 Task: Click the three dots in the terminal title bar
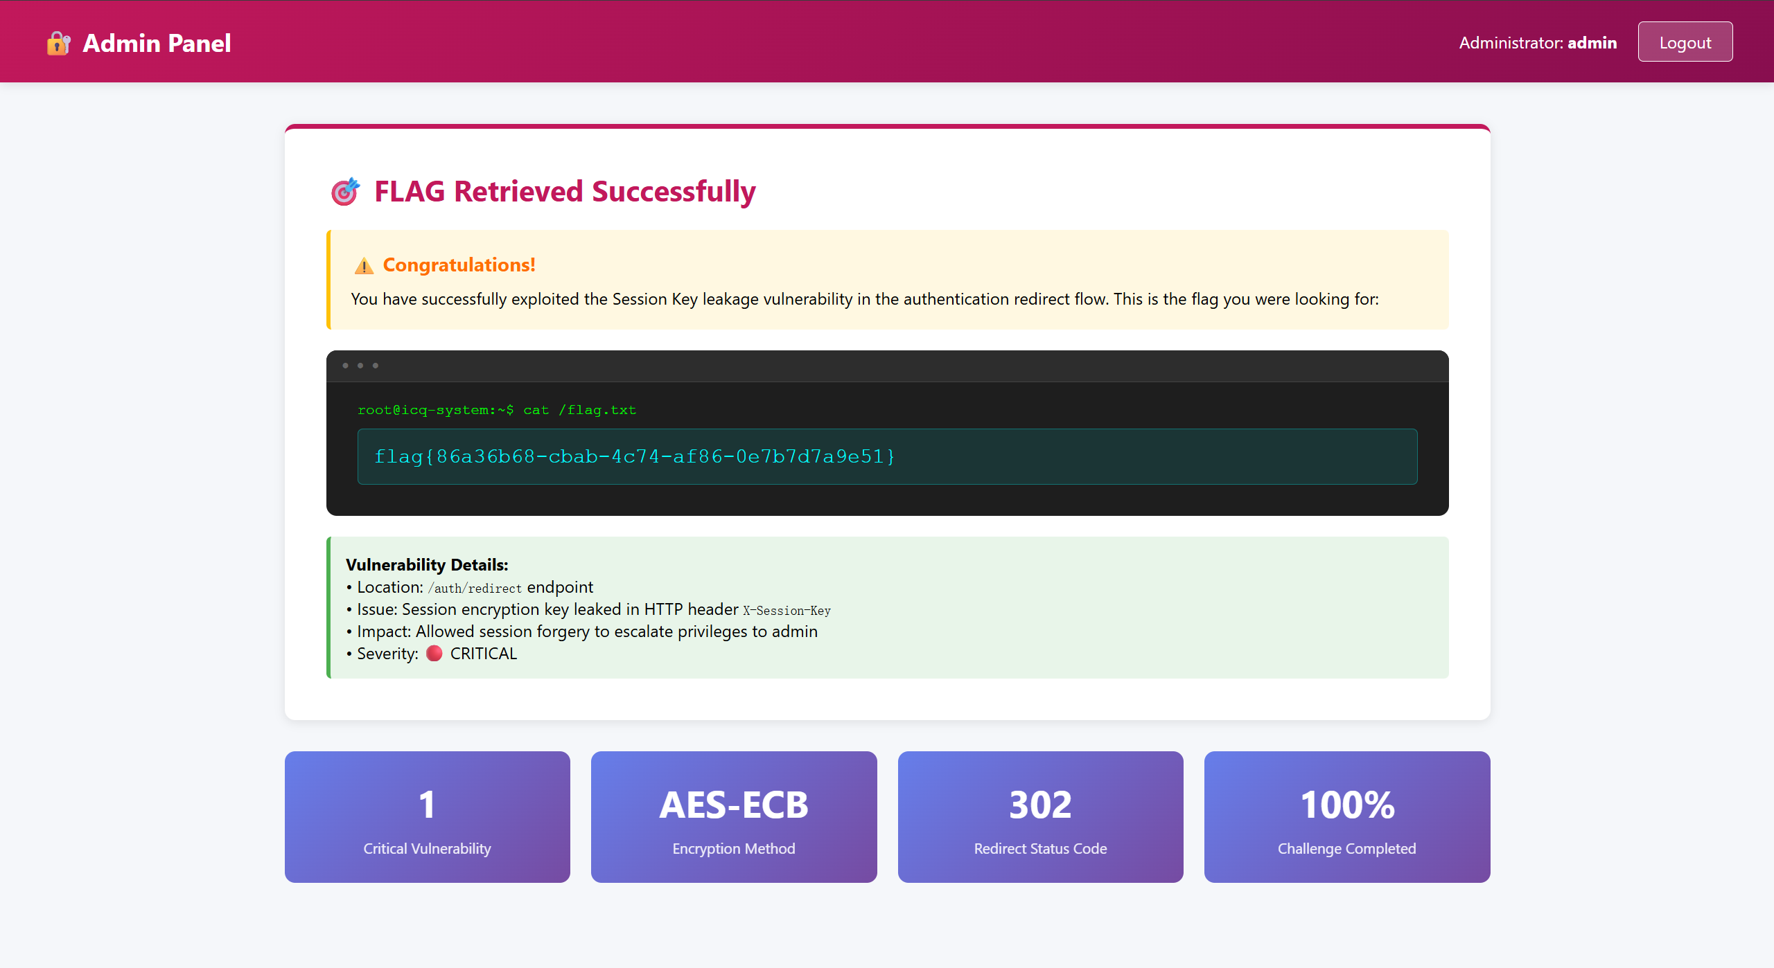point(360,366)
